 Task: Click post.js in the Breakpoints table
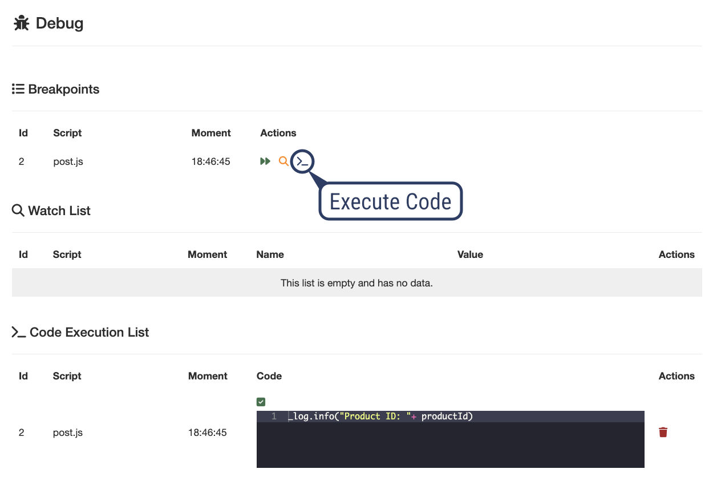[68, 161]
